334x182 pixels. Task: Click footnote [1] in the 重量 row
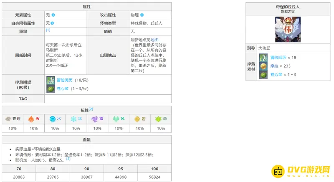[48, 30]
